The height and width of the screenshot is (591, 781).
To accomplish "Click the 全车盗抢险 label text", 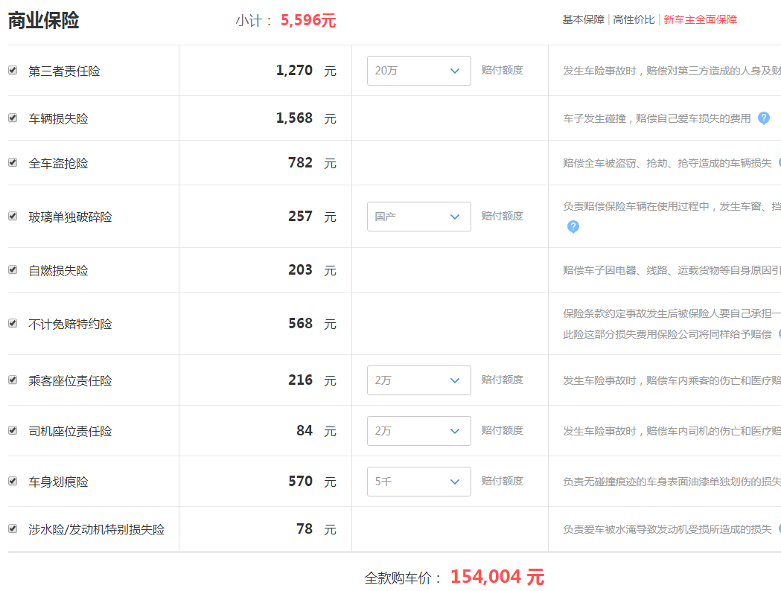I will click(58, 163).
